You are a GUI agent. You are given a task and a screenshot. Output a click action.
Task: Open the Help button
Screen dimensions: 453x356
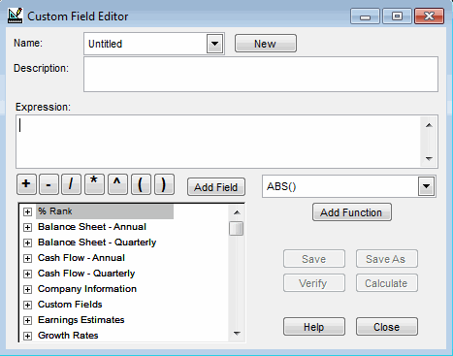coord(314,327)
